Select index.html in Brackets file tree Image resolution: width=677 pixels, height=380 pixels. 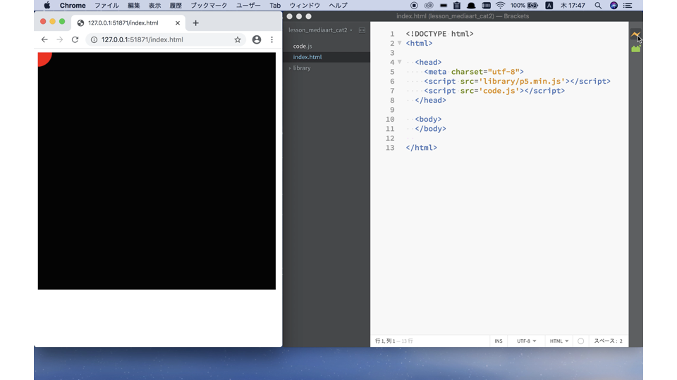click(307, 57)
